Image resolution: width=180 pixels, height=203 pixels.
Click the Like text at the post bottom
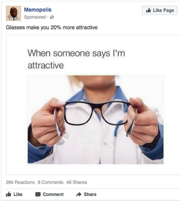pyautogui.click(x=18, y=194)
